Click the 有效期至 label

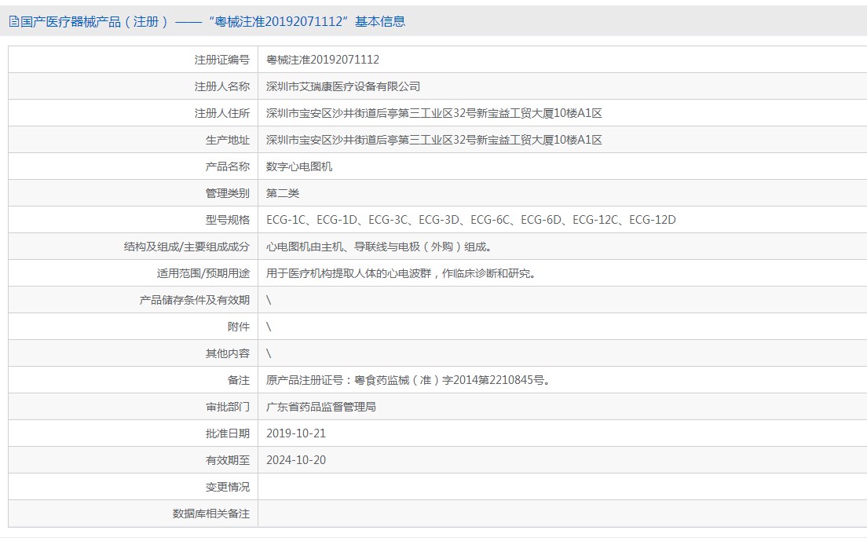(227, 460)
